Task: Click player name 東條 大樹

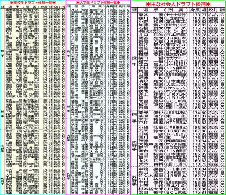Action: pyautogui.click(x=151, y=42)
